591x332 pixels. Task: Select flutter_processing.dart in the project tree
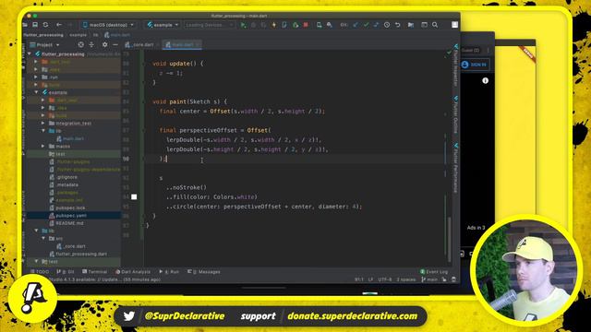pos(78,254)
